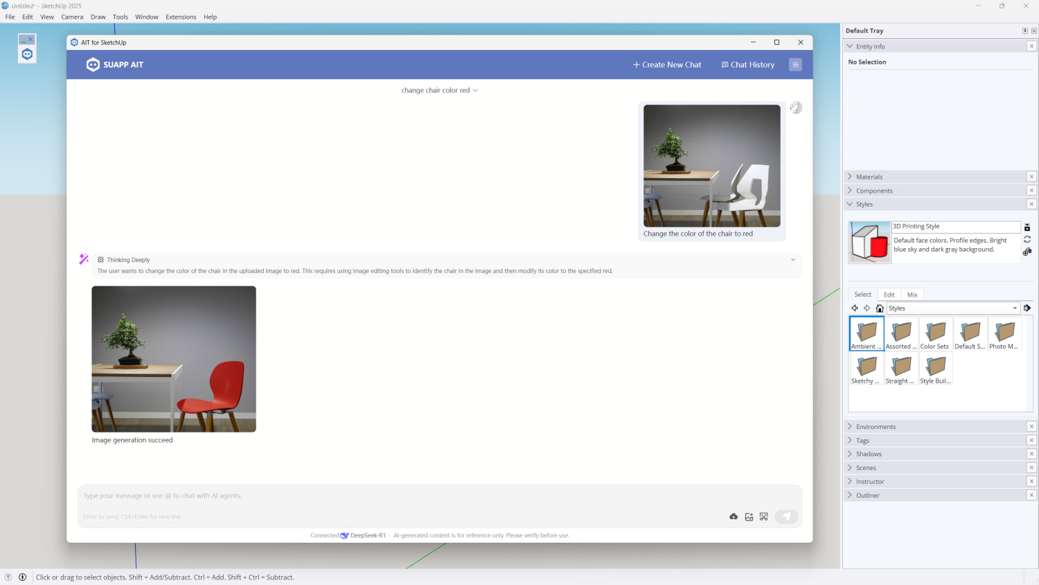This screenshot has width=1039, height=585.
Task: Expand the Materials panel
Action: click(x=869, y=177)
